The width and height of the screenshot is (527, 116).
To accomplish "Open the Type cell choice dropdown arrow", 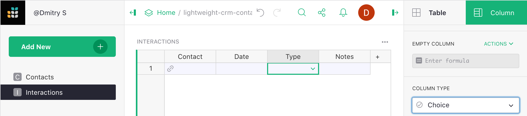I will 313,69.
